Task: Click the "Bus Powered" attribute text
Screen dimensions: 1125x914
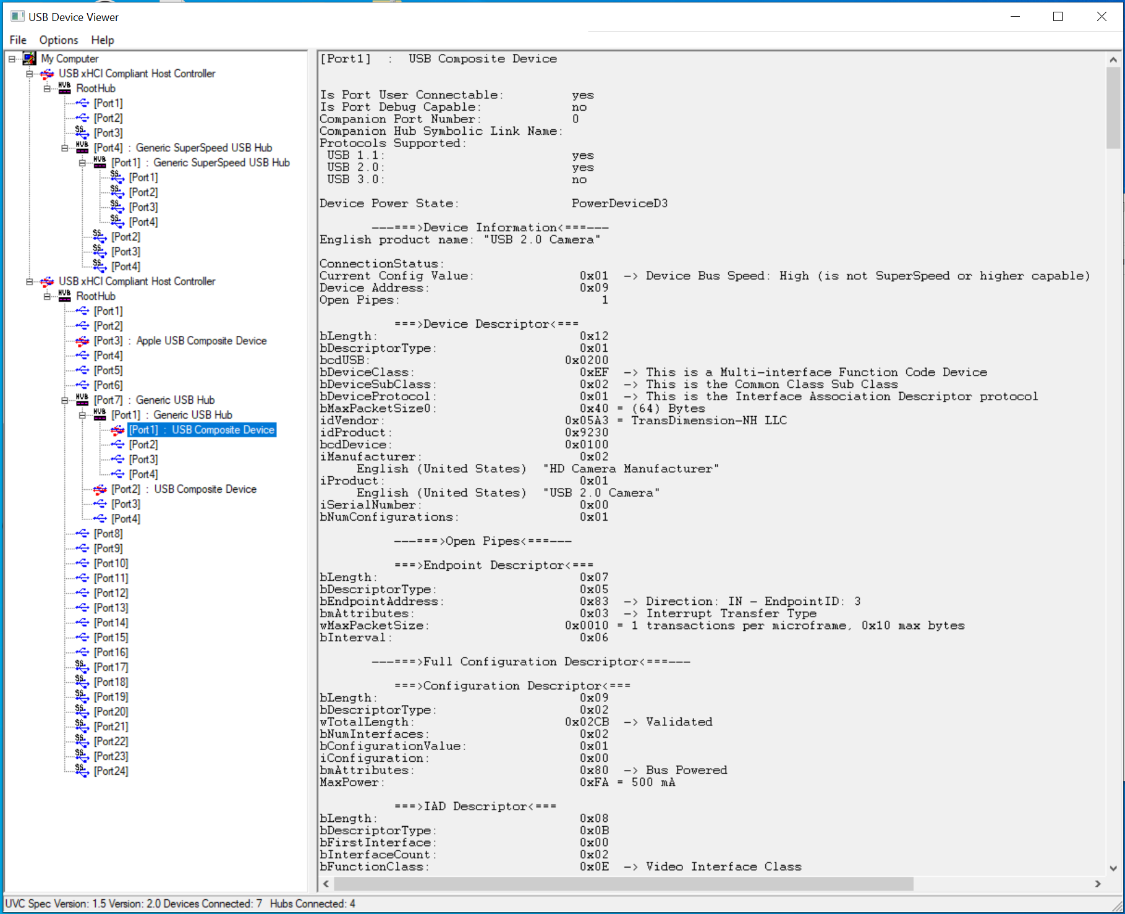Action: (x=687, y=770)
